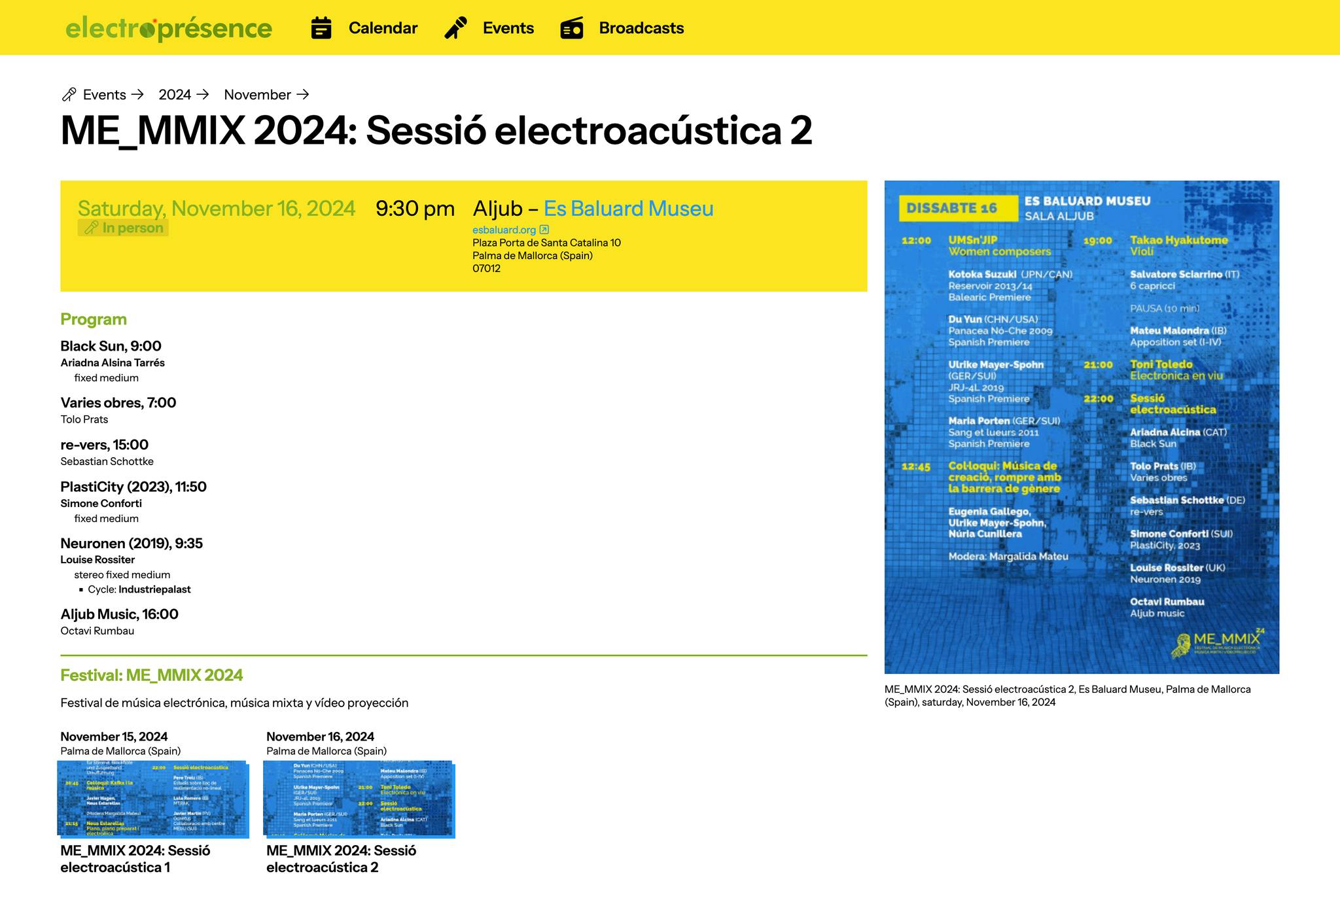The image size is (1340, 921).
Task: Open the Aljub Music, 16:00 work
Action: (x=119, y=614)
